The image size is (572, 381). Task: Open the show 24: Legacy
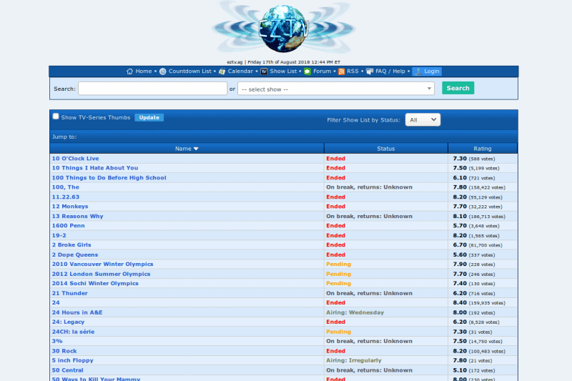pos(68,322)
